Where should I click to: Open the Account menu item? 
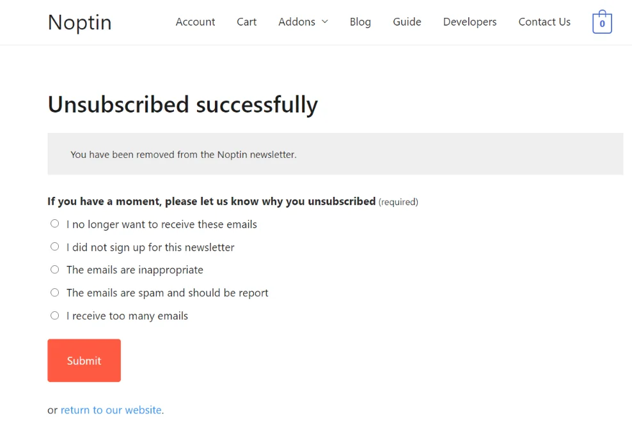pyautogui.click(x=195, y=22)
